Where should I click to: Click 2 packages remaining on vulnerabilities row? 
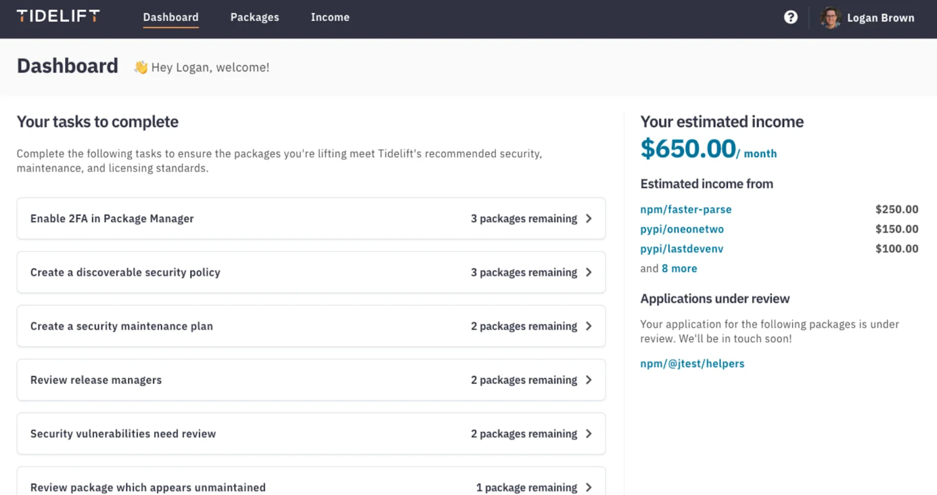pyautogui.click(x=524, y=434)
